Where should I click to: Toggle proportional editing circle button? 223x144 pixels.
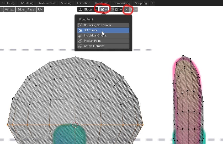click(127, 9)
